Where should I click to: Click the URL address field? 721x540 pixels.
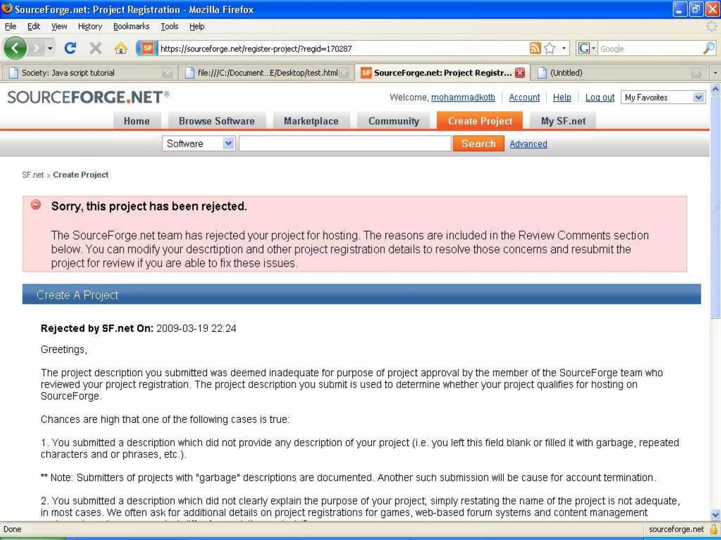tap(343, 49)
